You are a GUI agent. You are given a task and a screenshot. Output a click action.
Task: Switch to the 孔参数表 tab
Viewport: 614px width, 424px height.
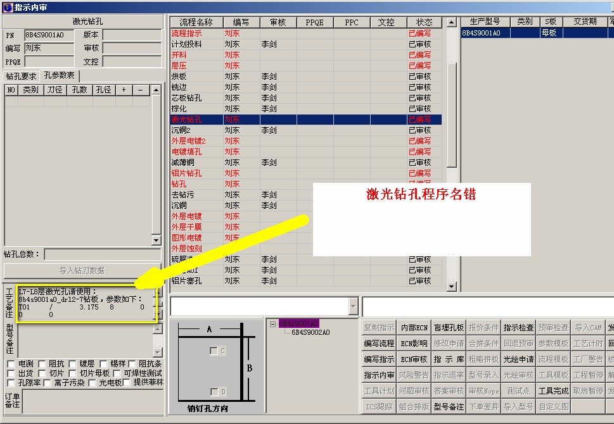coord(59,75)
